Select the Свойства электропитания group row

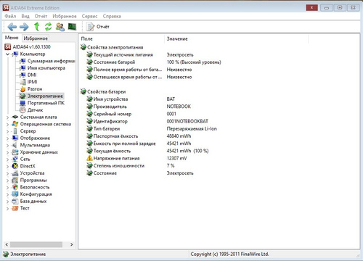tap(112, 47)
